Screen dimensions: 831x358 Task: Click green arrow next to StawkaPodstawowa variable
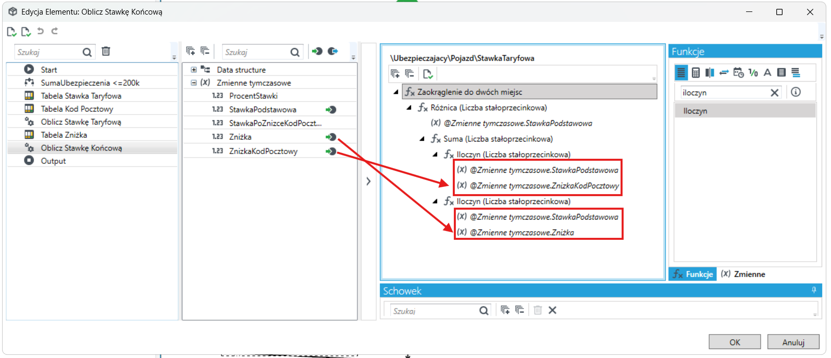pyautogui.click(x=331, y=109)
